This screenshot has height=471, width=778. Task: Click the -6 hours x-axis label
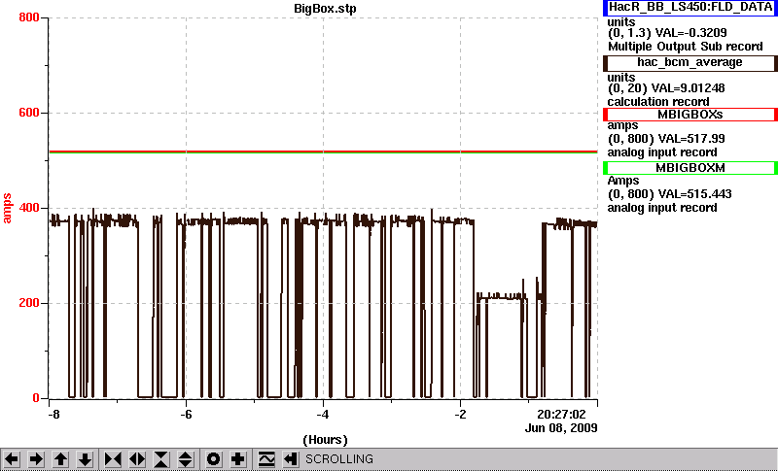[186, 414]
